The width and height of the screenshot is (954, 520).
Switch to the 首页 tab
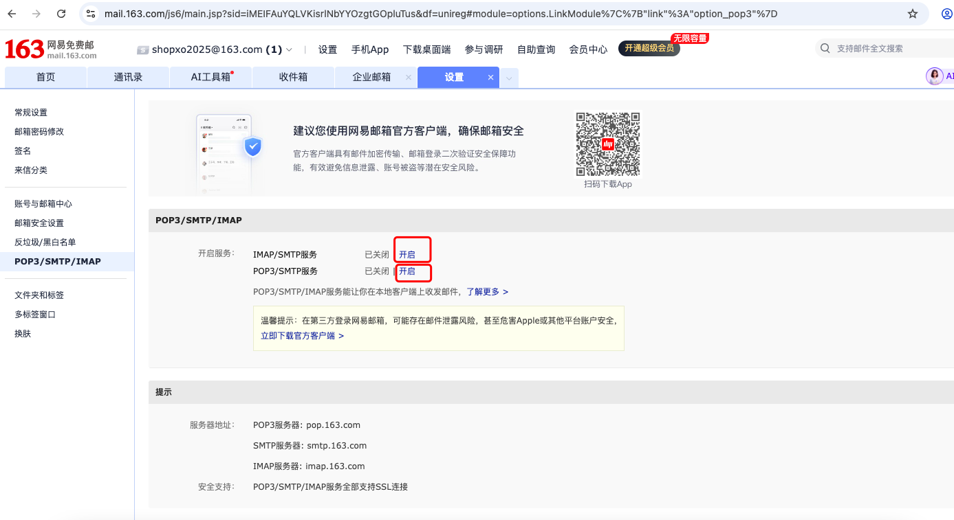[45, 78]
